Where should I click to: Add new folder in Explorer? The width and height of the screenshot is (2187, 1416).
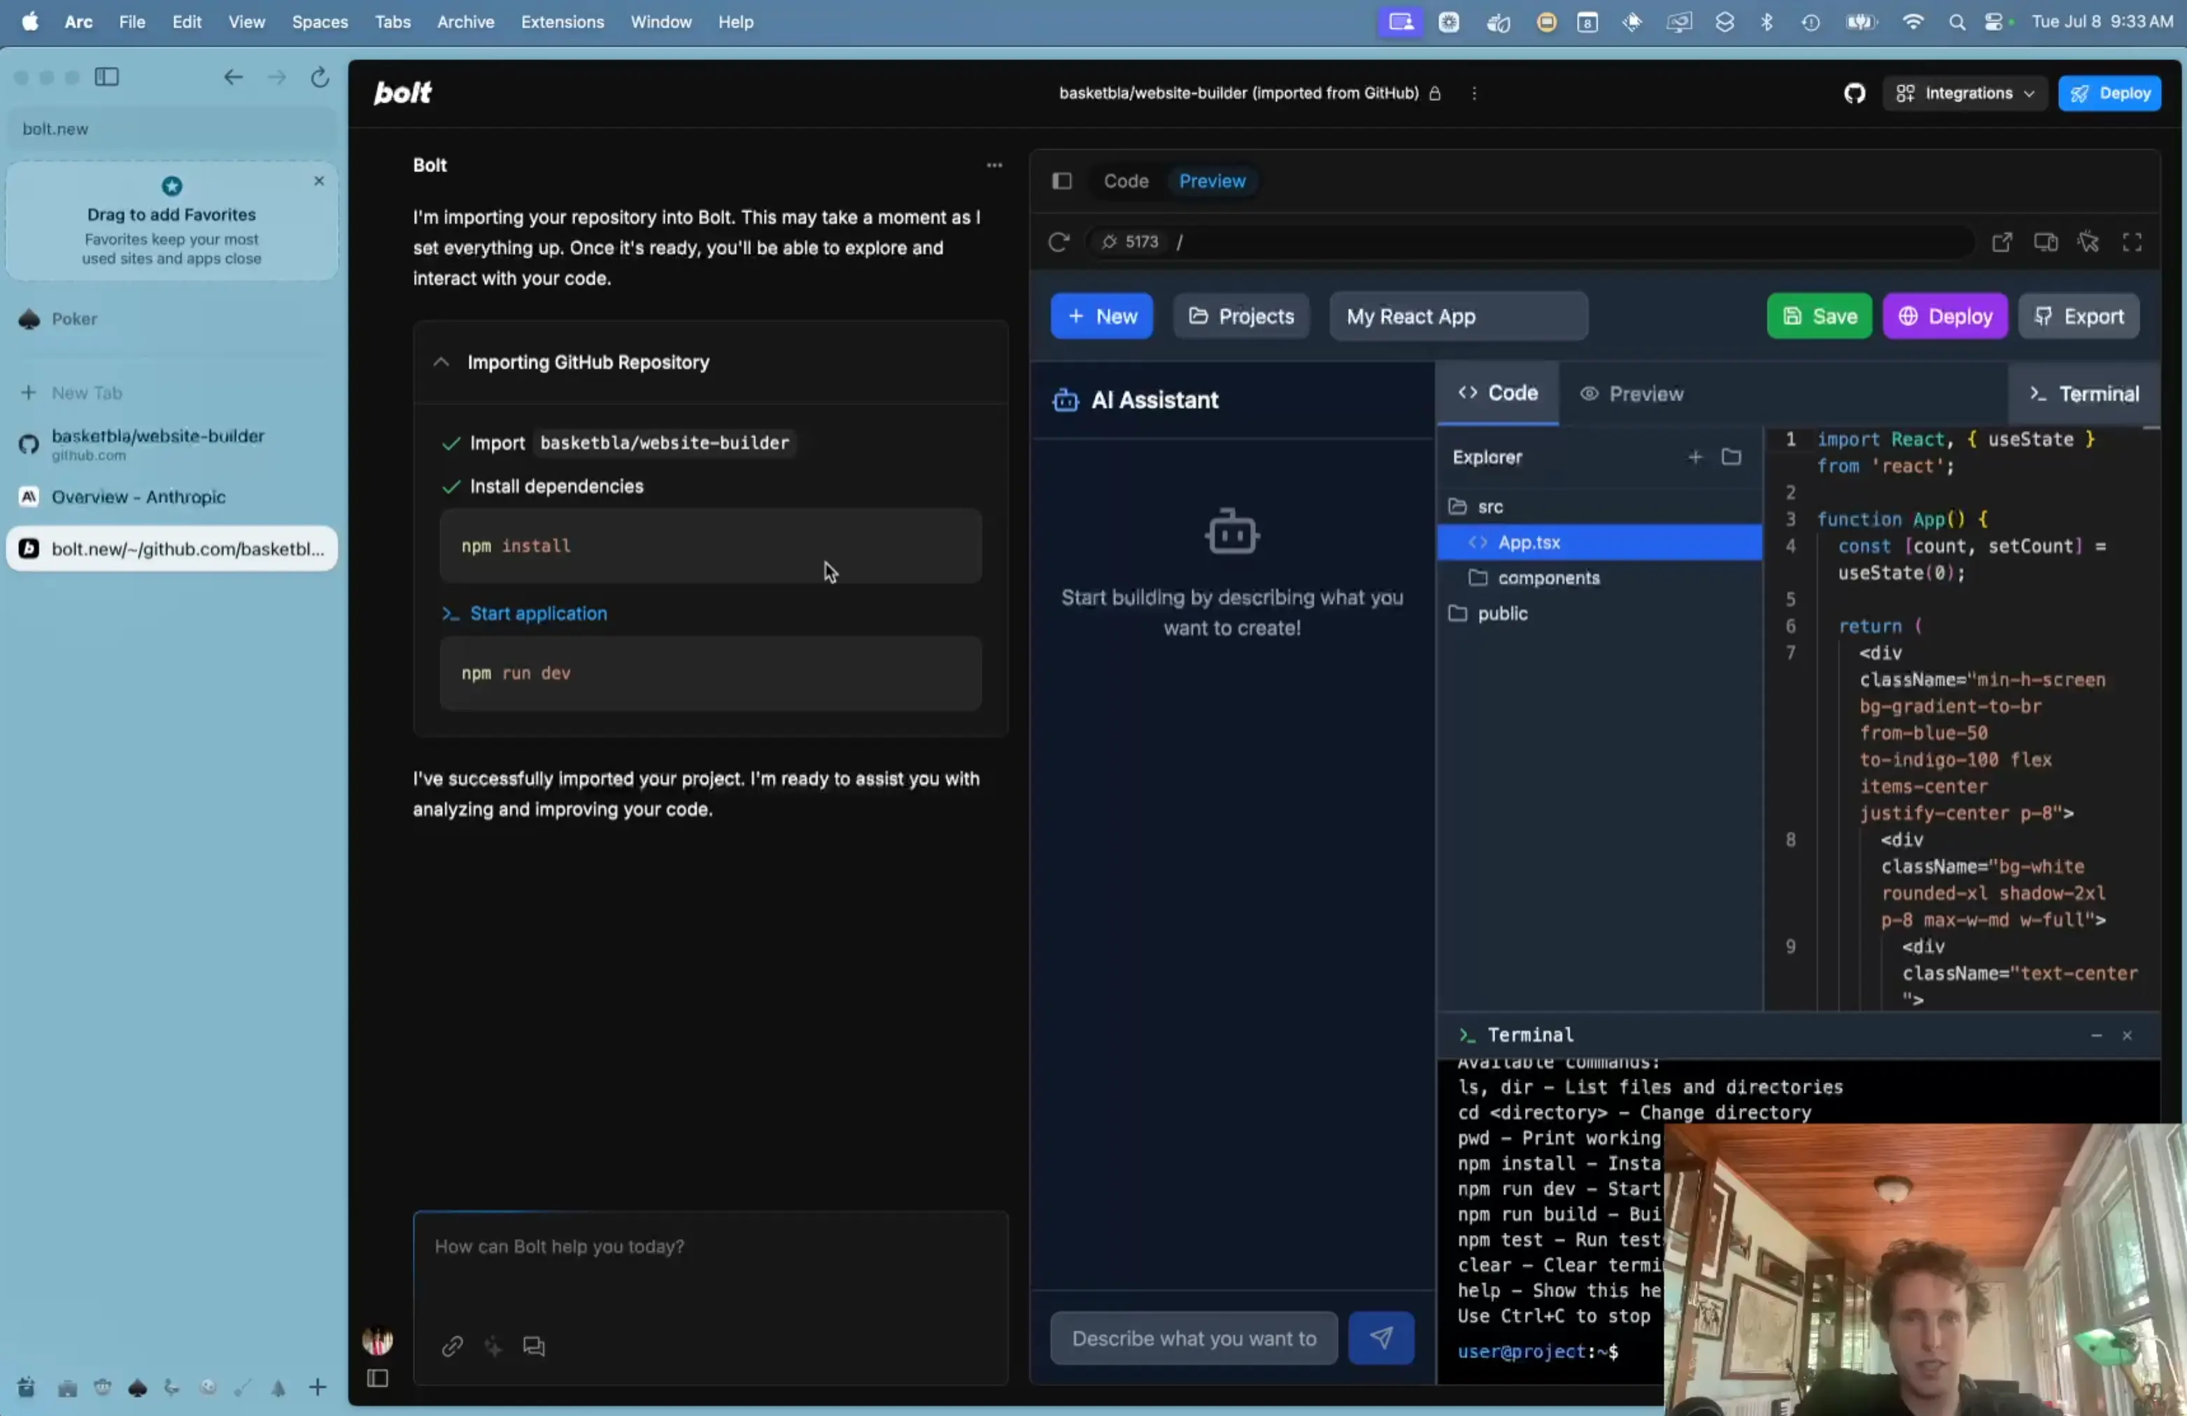click(x=1732, y=457)
